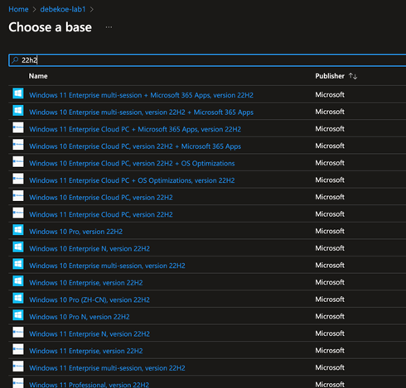Focus the 22h2 search box

tap(207, 60)
